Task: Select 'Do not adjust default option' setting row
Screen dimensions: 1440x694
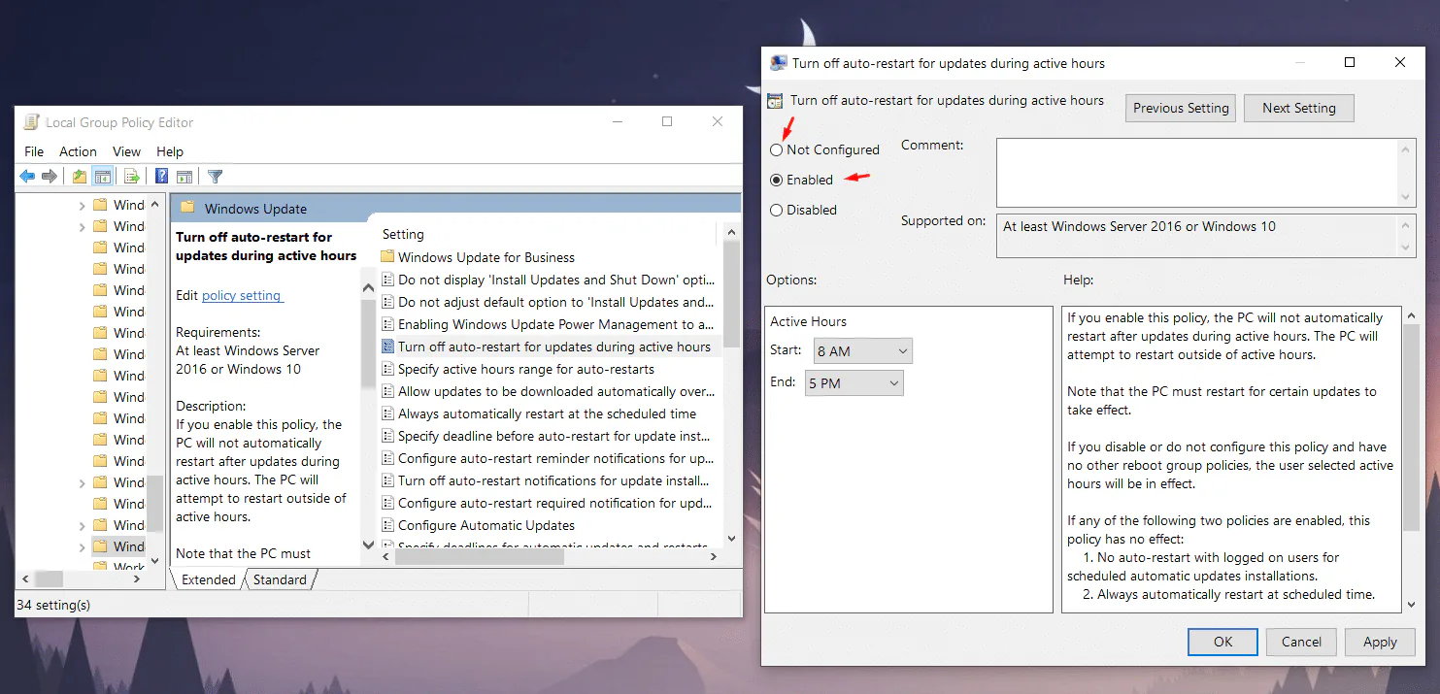Action: point(556,302)
